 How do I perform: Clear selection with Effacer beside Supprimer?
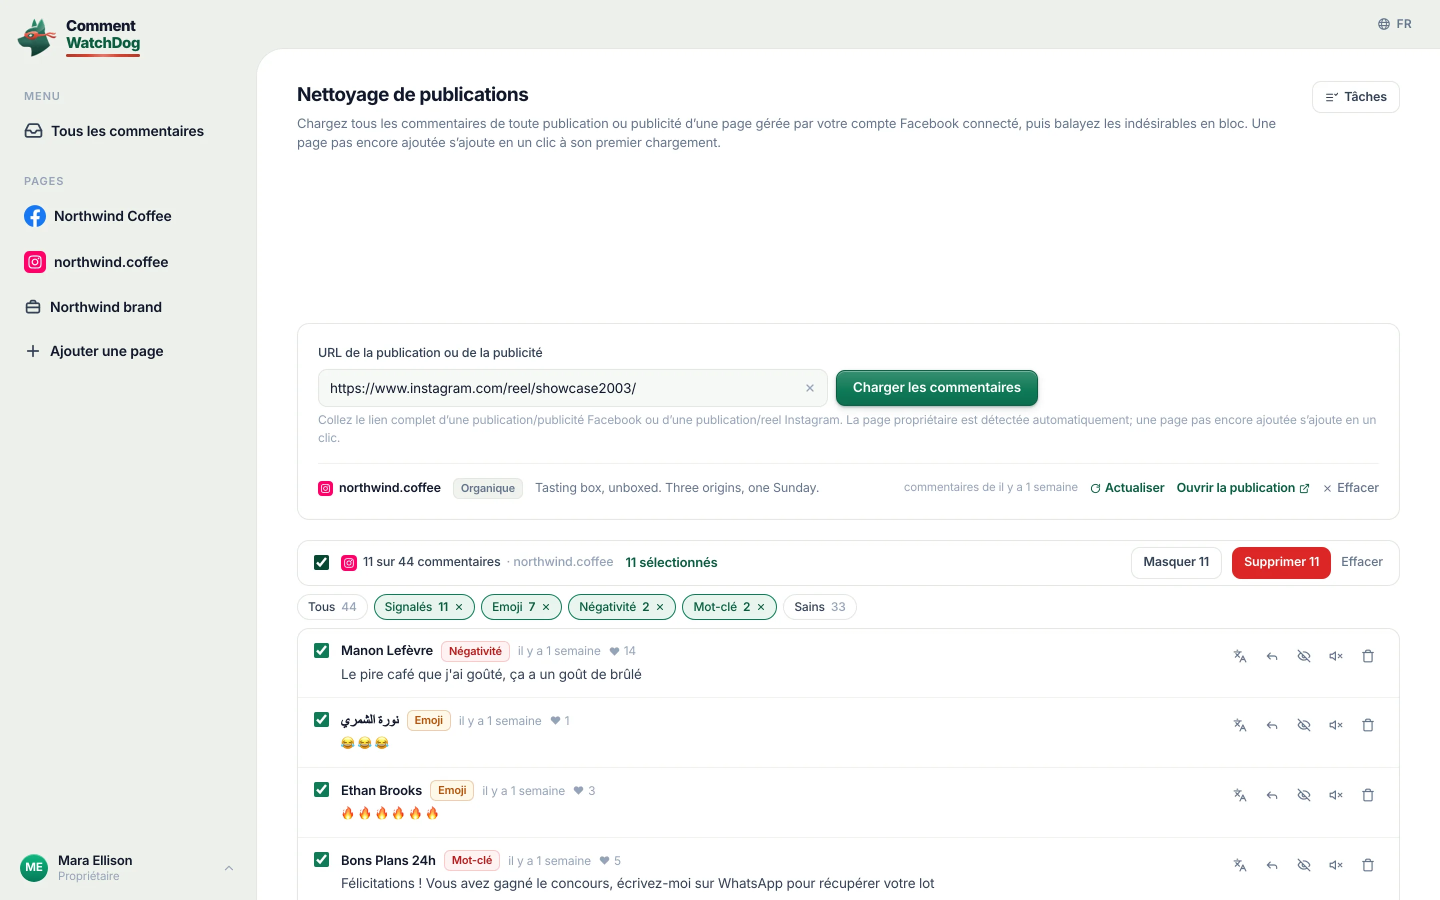point(1361,562)
